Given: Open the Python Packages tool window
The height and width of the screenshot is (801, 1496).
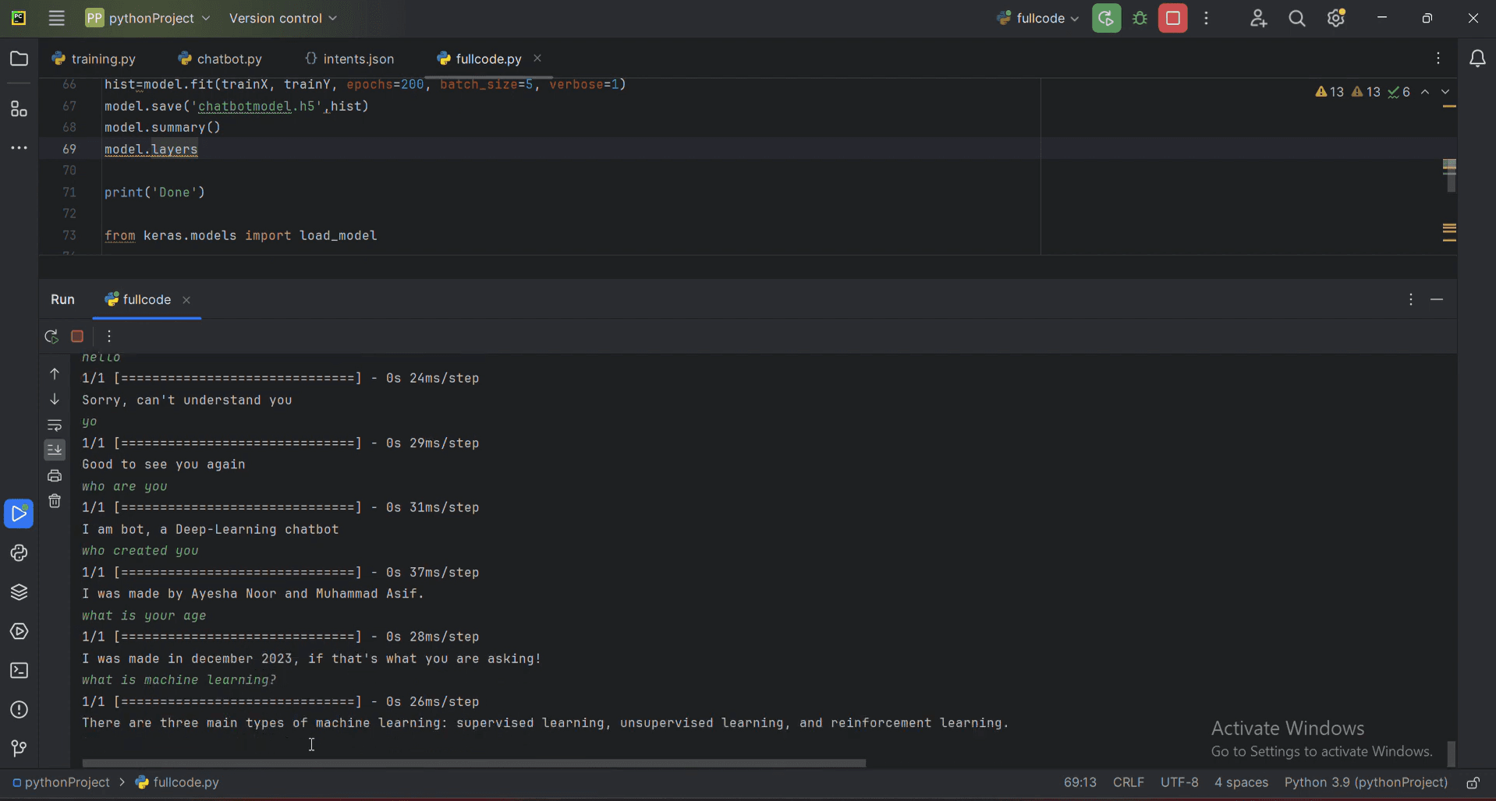Looking at the screenshot, I should tap(19, 592).
